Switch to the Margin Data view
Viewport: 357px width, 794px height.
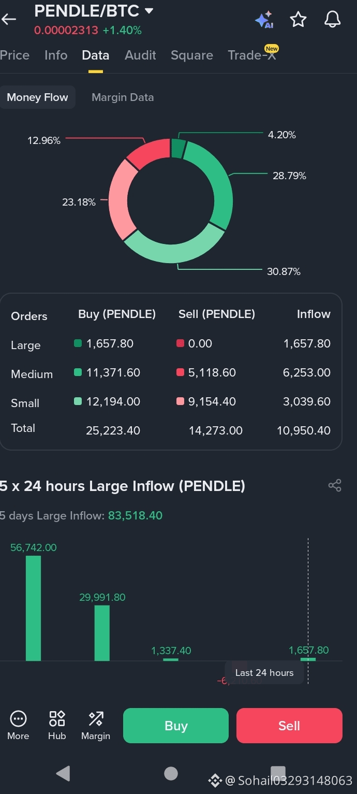pyautogui.click(x=123, y=97)
